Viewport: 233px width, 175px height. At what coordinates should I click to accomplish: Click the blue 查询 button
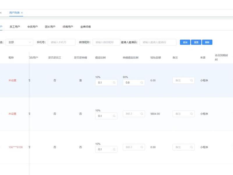185,42
